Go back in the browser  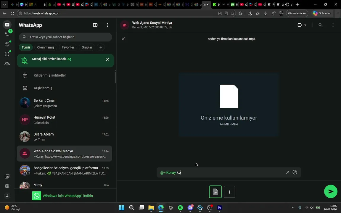pos(4,13)
